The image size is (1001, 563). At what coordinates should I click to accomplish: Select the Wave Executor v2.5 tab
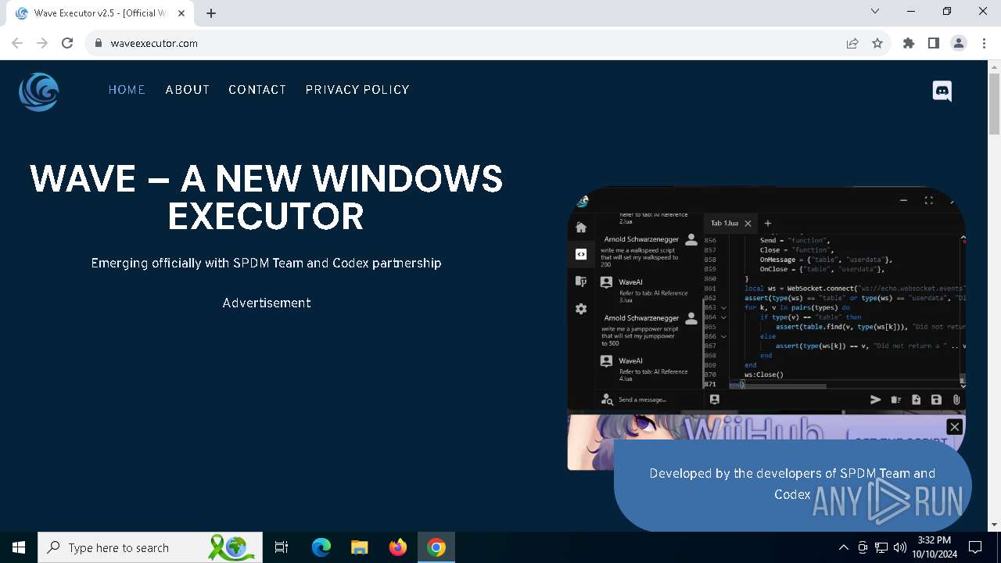(100, 13)
